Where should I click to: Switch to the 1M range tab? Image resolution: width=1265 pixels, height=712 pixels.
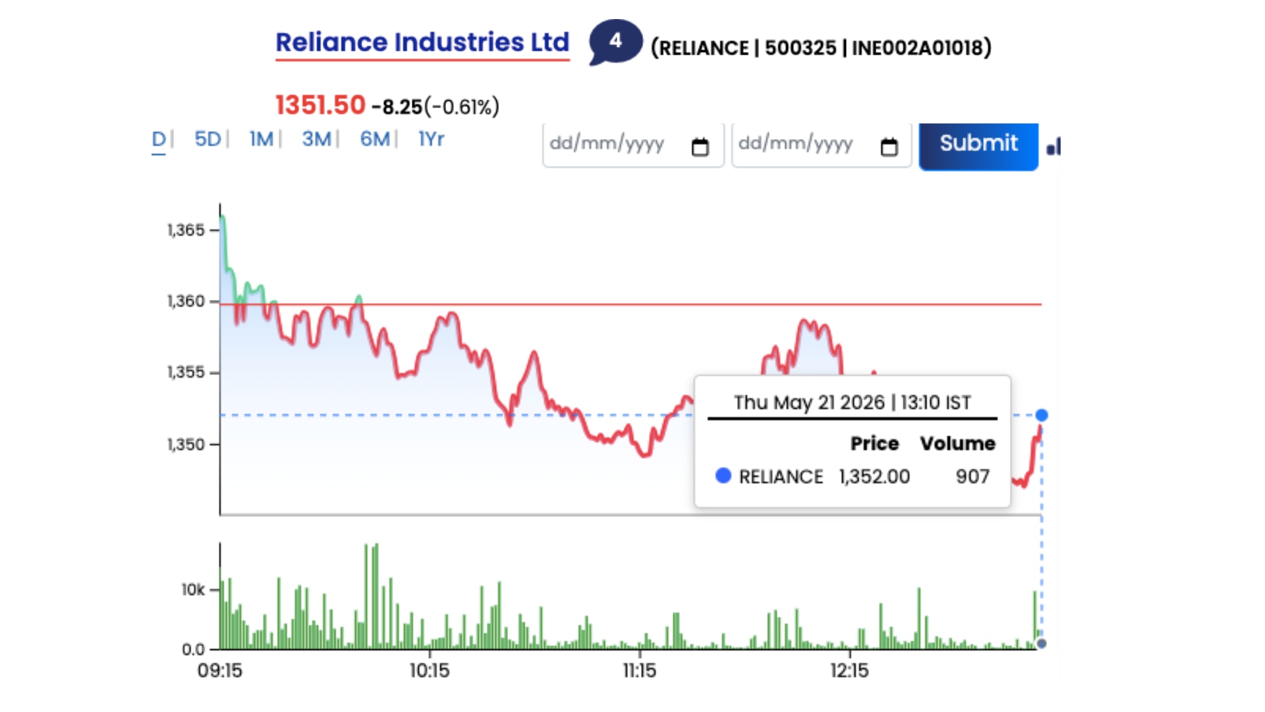(x=261, y=139)
